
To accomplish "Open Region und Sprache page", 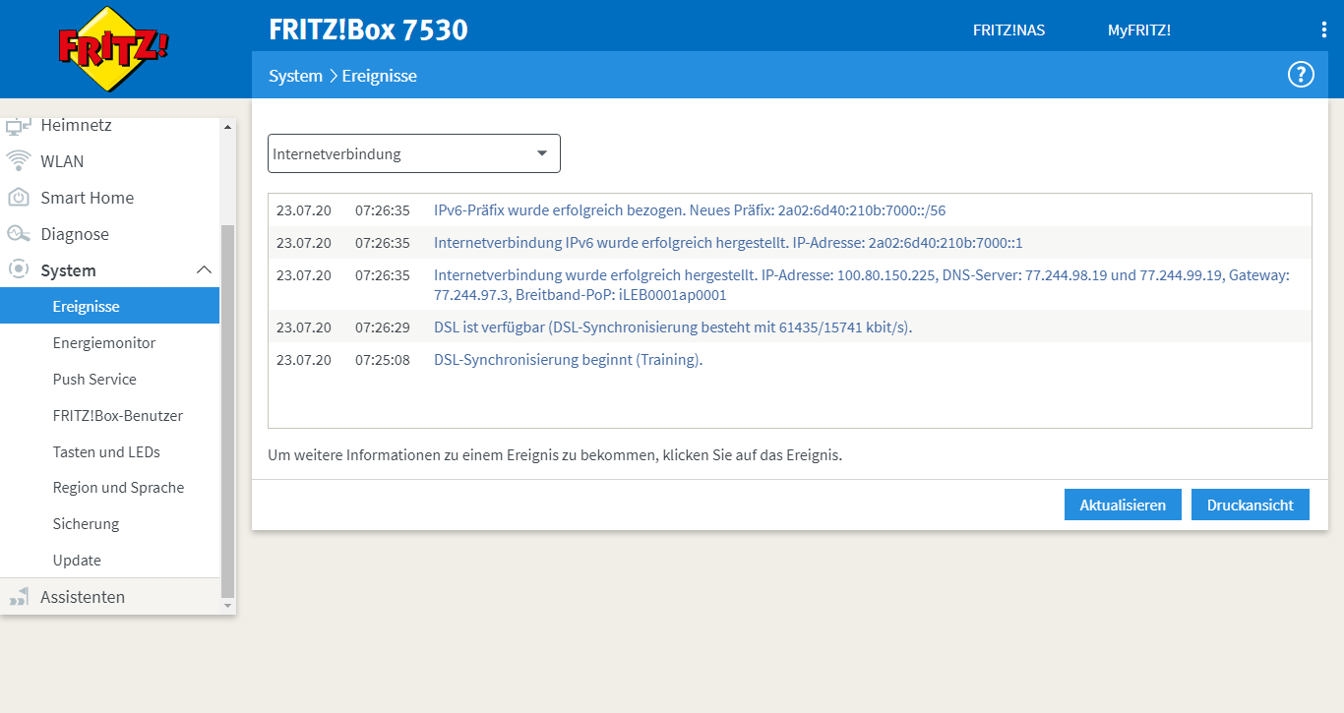I will (118, 488).
